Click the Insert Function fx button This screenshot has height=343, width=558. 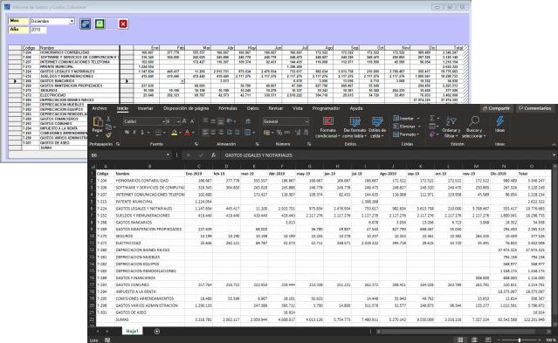coord(213,155)
